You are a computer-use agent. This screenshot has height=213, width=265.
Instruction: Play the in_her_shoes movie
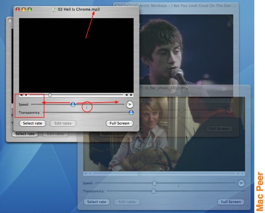click(91, 174)
